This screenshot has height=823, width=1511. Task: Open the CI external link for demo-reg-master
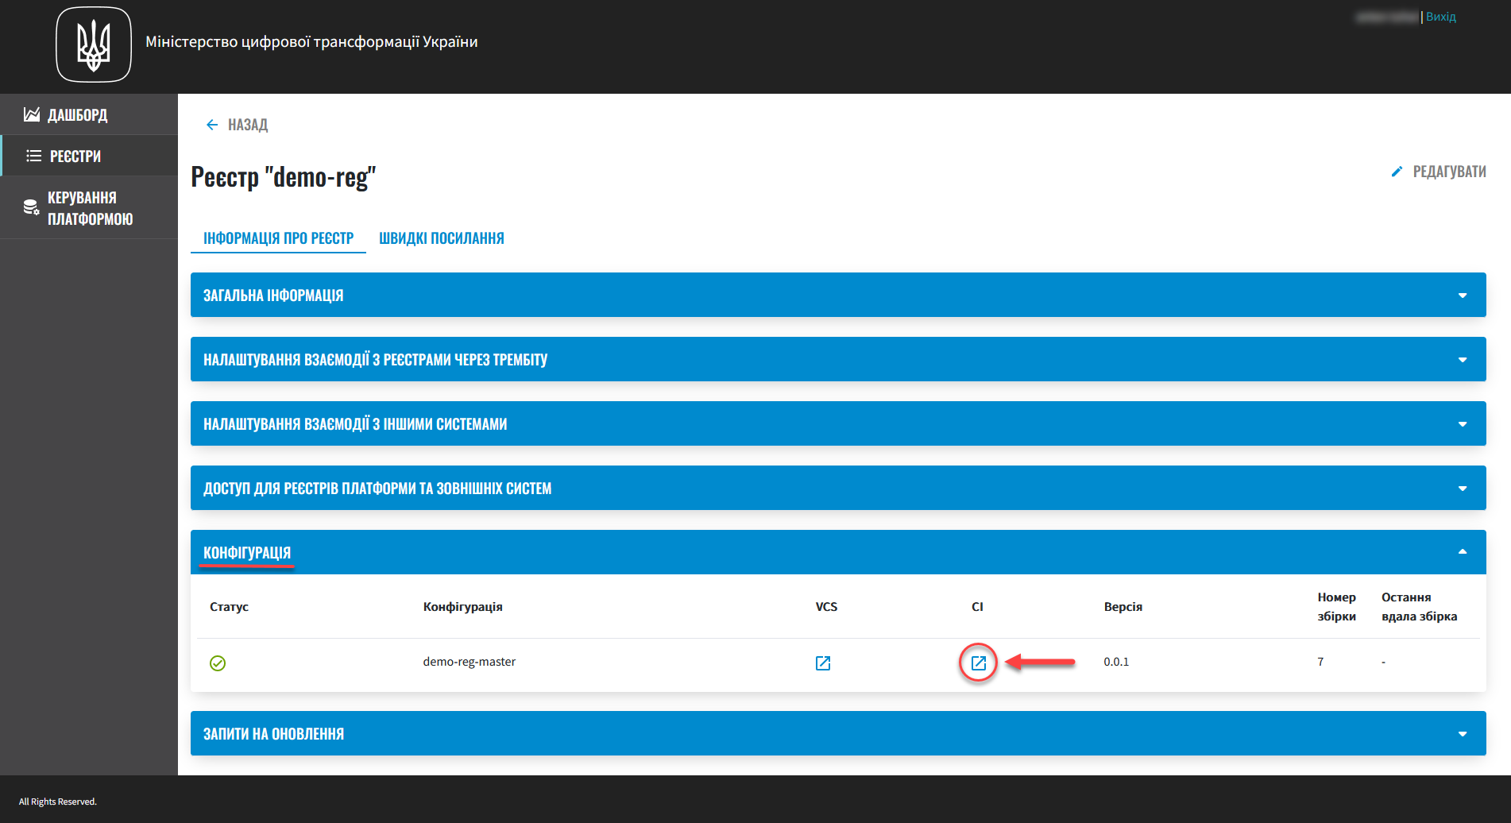pyautogui.click(x=979, y=663)
